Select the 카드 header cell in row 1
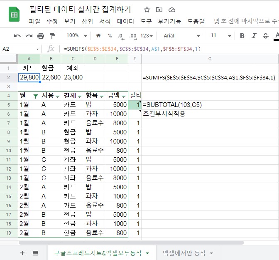279x260 pixels. 29,68
